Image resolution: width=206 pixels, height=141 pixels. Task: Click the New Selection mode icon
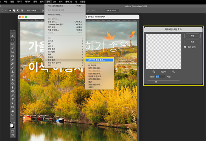coord(10,11)
